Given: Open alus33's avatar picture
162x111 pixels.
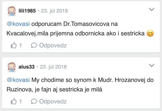Looking at the screenshot, I should [x=12, y=67].
